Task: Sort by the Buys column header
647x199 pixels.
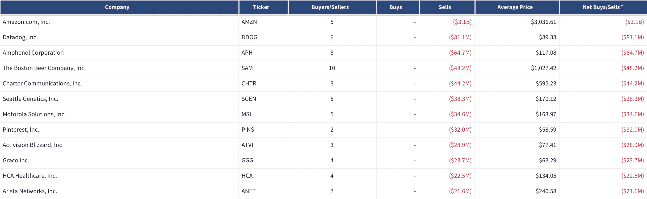Action: (396, 7)
